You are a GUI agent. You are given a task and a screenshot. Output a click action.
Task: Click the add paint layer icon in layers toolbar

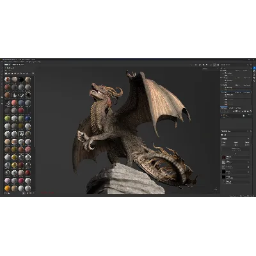point(239,111)
